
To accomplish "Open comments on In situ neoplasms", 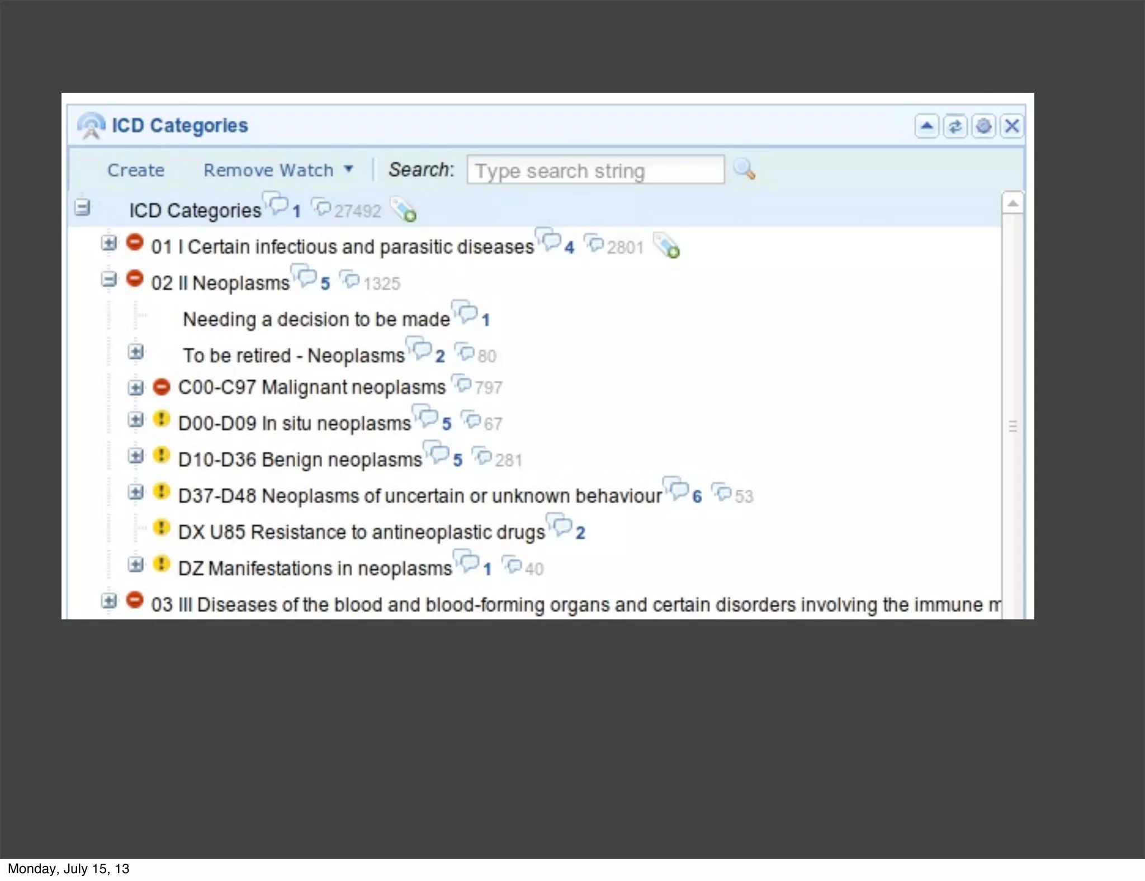I will coord(427,418).
